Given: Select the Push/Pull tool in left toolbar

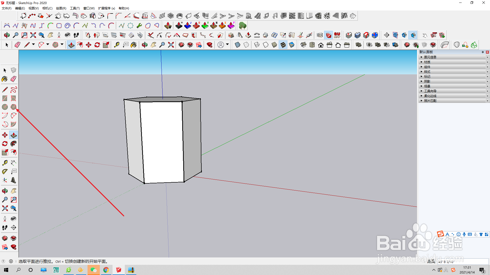Looking at the screenshot, I should tap(14, 135).
